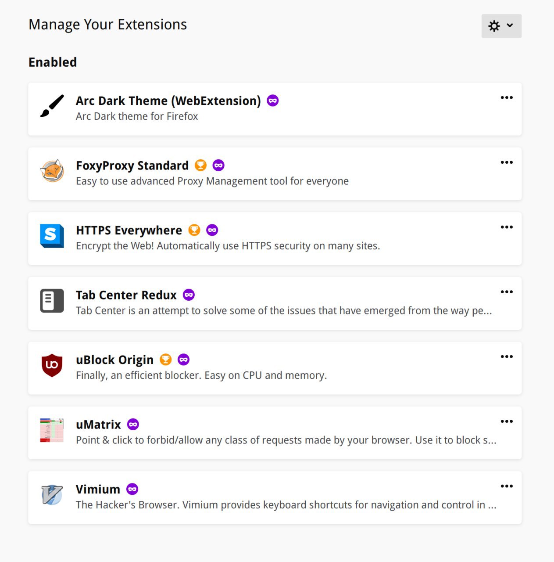Click 'Easy to use advanced Proxy Management' description
The height and width of the screenshot is (562, 554).
[212, 181]
